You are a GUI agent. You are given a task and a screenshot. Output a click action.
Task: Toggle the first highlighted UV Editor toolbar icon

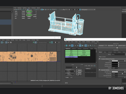[x=2, y=42]
